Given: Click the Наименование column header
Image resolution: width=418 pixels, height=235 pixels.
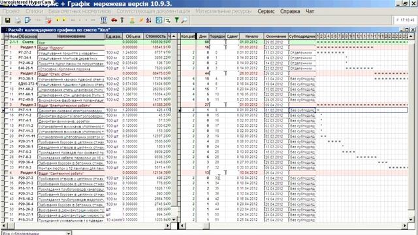Looking at the screenshot, I should click(71, 37).
